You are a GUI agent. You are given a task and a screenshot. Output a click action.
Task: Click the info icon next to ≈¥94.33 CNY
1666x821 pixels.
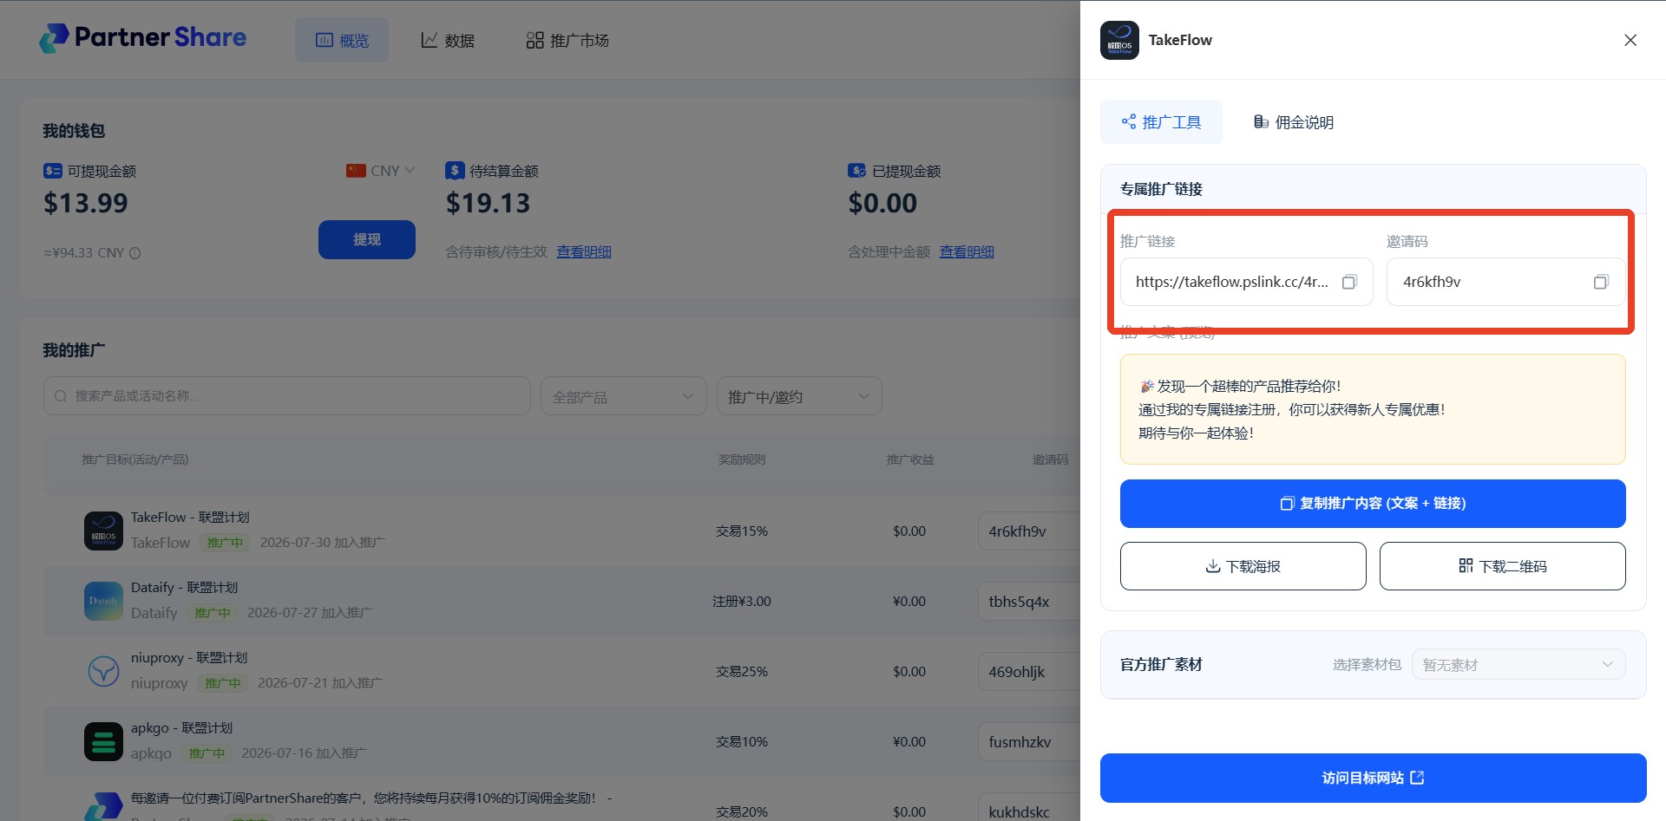point(134,253)
